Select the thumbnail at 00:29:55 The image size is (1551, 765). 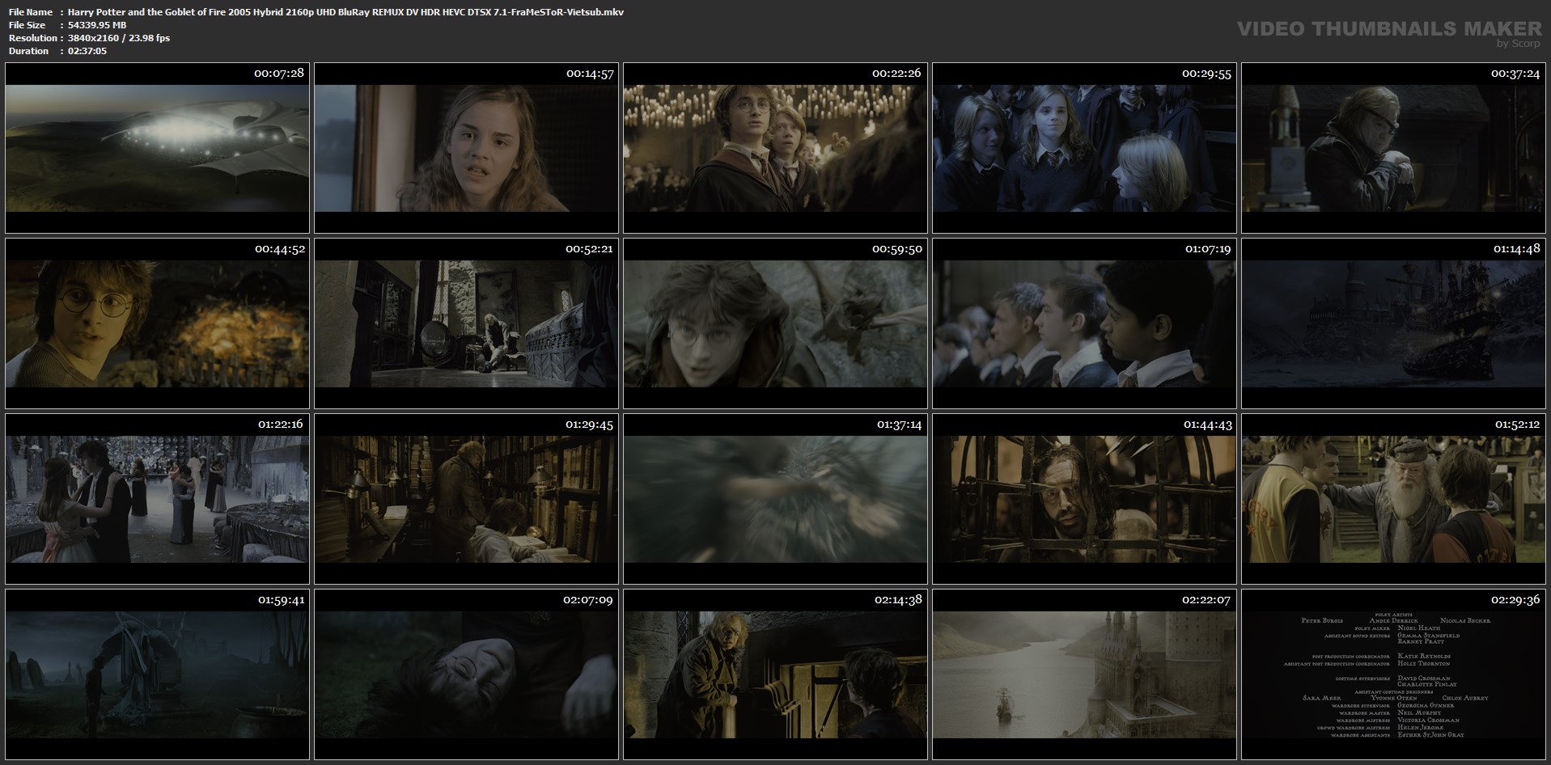[x=1084, y=148]
